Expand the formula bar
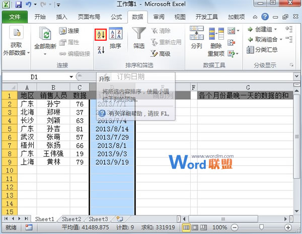 click(297, 76)
